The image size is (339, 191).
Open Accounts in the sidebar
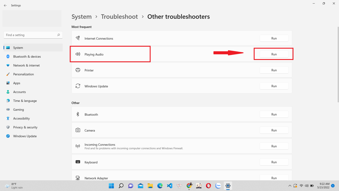coord(33,92)
